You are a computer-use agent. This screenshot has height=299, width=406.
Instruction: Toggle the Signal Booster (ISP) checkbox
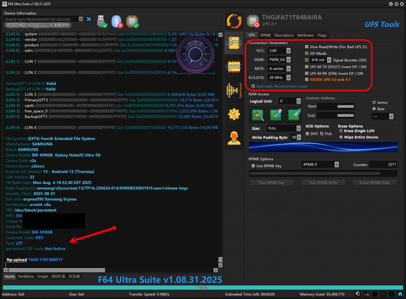307,60
